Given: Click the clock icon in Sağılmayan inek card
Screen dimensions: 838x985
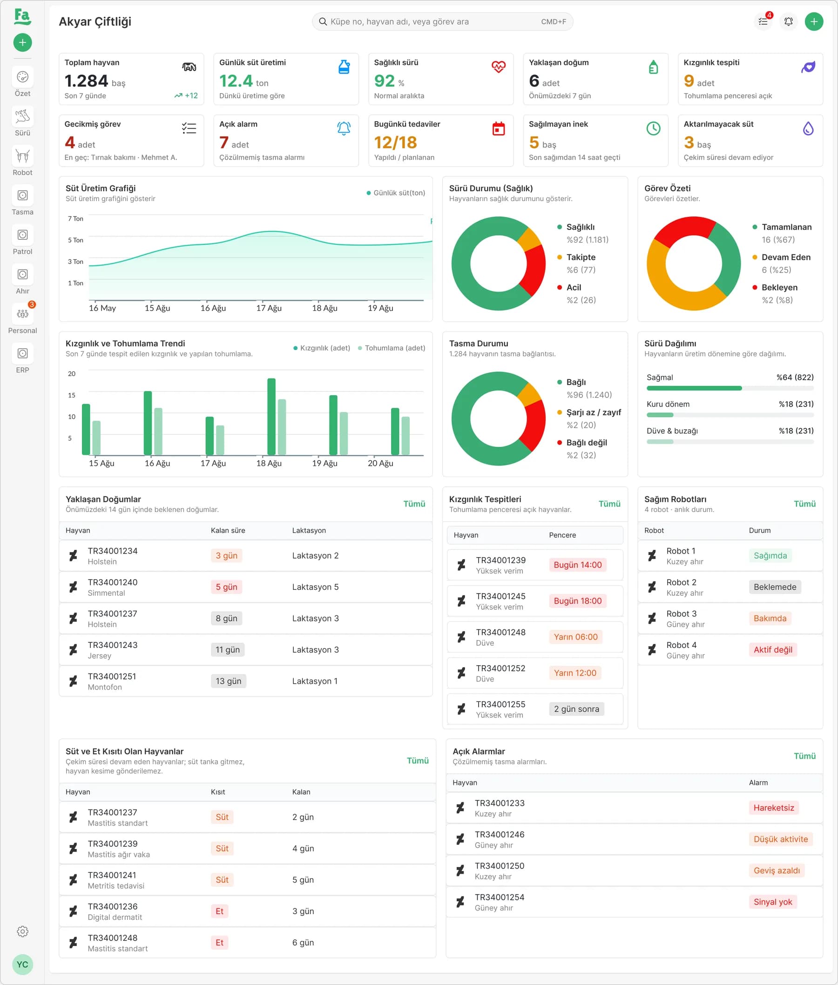Looking at the screenshot, I should tap(653, 128).
